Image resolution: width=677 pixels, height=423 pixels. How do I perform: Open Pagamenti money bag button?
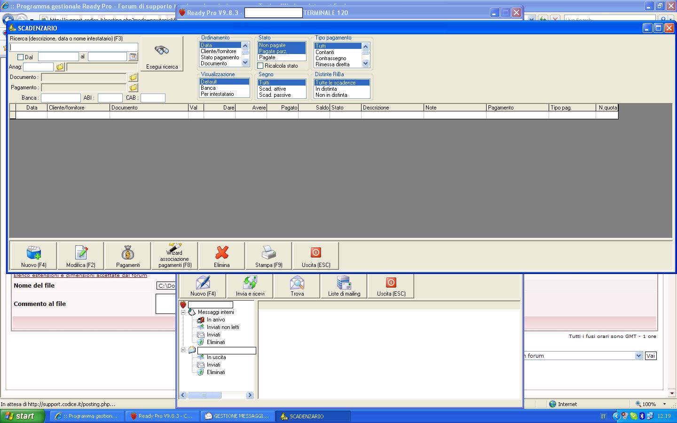tap(127, 256)
